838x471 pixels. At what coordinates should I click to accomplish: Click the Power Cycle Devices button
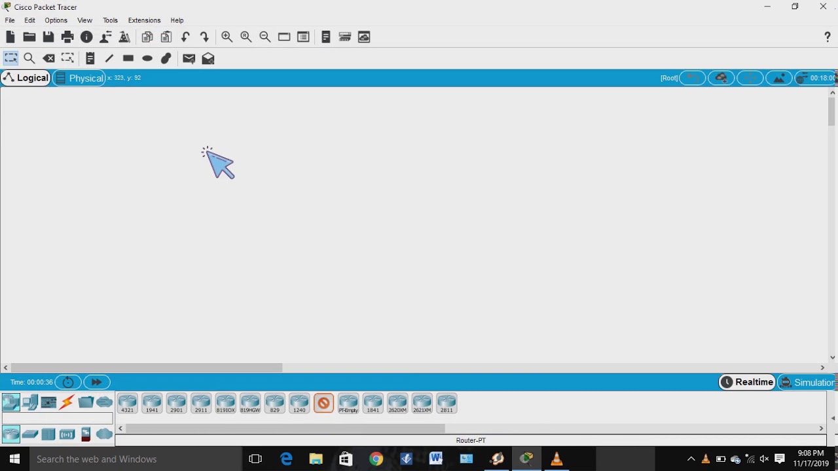click(x=68, y=382)
